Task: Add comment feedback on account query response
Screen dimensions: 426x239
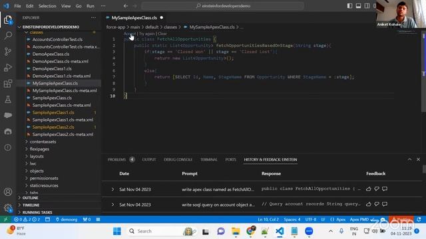Action: point(385,204)
